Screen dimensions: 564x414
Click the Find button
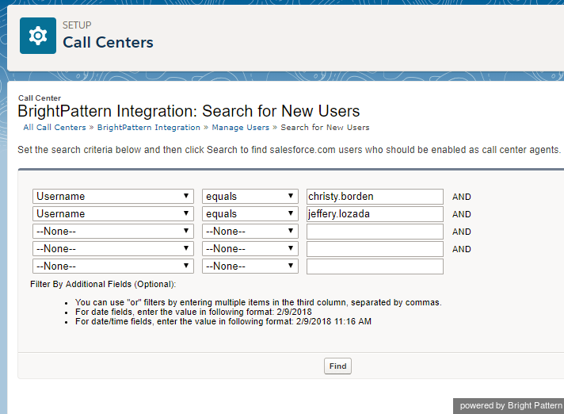point(337,366)
